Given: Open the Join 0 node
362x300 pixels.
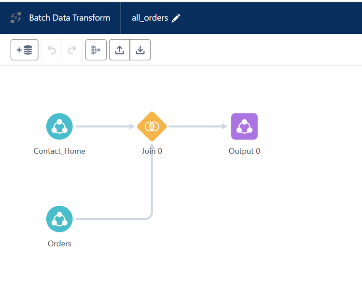Looking at the screenshot, I should coord(152,127).
